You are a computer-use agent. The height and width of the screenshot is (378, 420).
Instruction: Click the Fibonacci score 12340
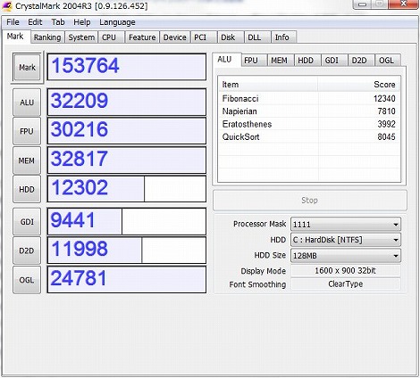tap(384, 98)
